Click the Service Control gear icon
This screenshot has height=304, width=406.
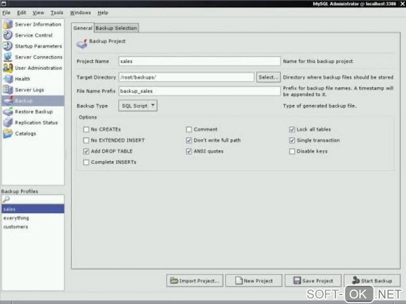[x=8, y=35]
